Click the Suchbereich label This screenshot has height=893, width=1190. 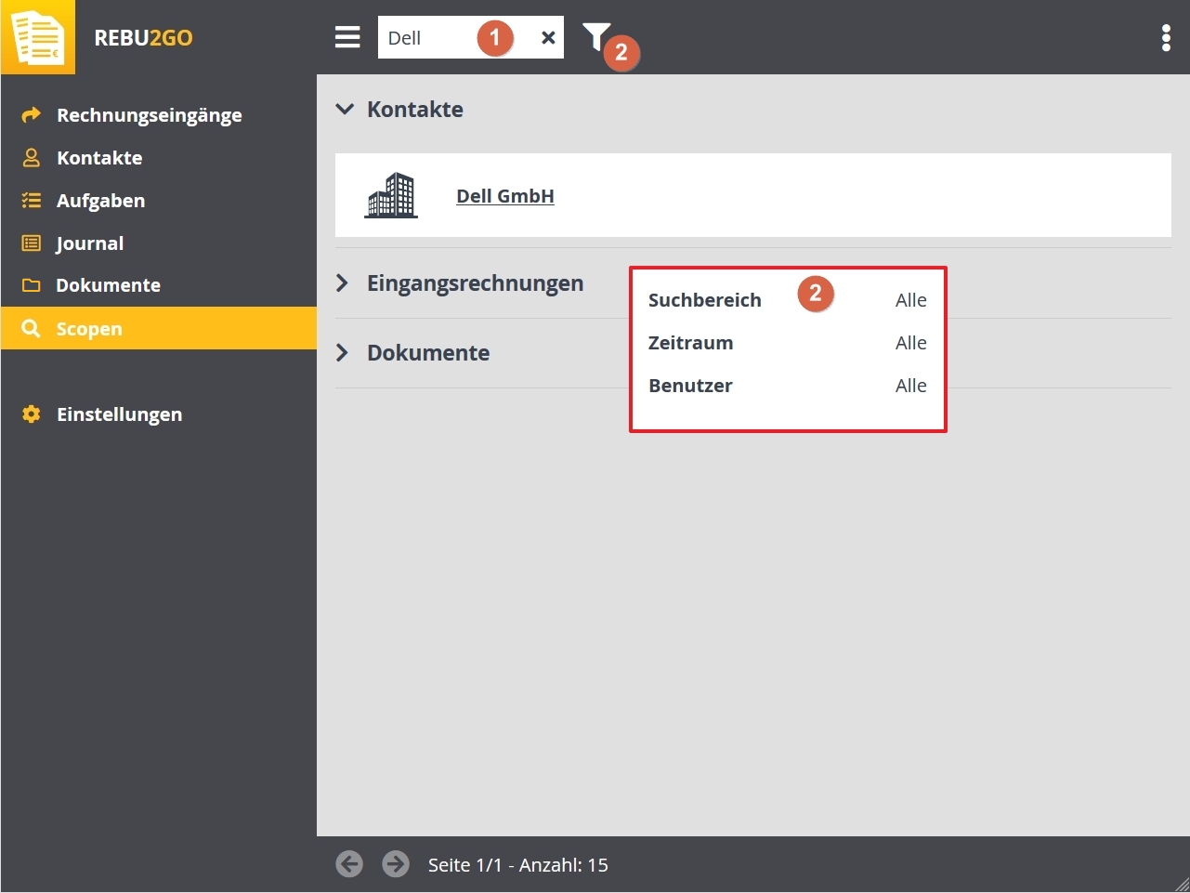tap(705, 300)
